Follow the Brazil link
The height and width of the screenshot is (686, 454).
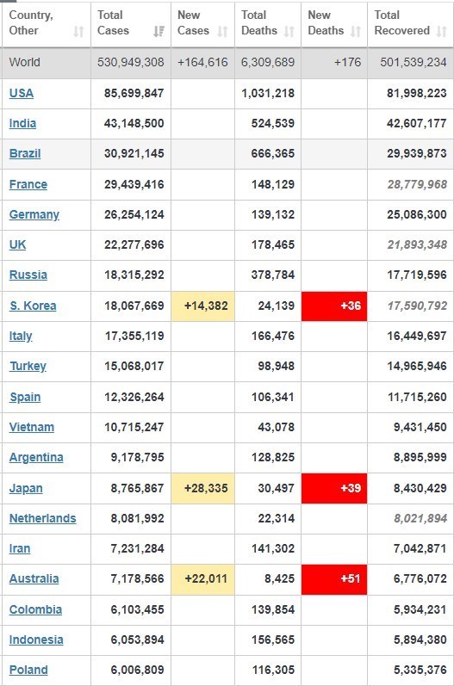pyautogui.click(x=25, y=153)
